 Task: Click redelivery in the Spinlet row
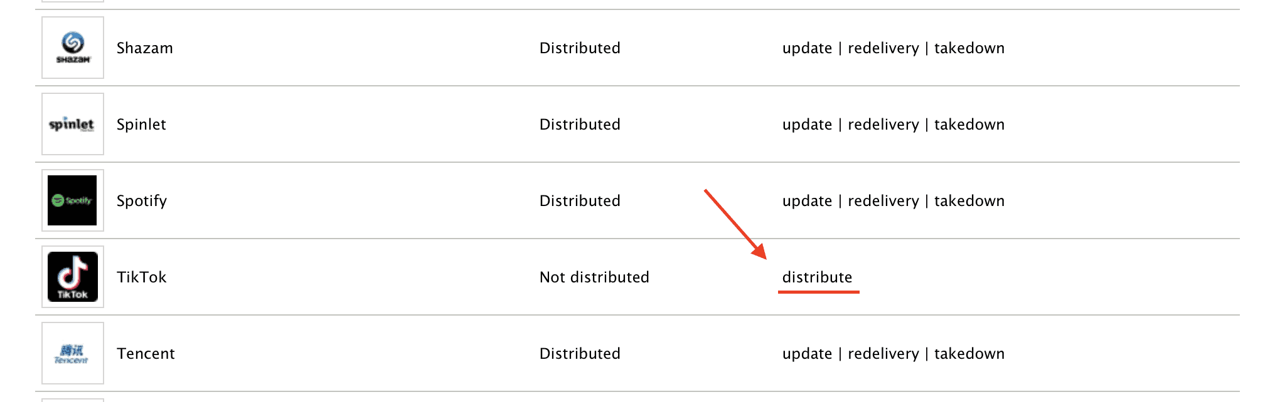pos(883,125)
